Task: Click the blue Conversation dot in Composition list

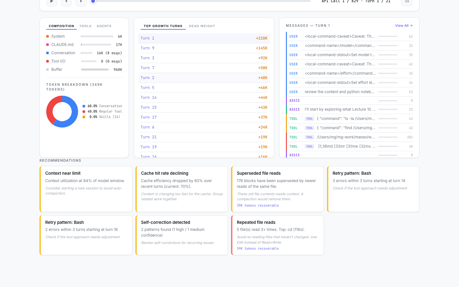Action: pos(47,53)
